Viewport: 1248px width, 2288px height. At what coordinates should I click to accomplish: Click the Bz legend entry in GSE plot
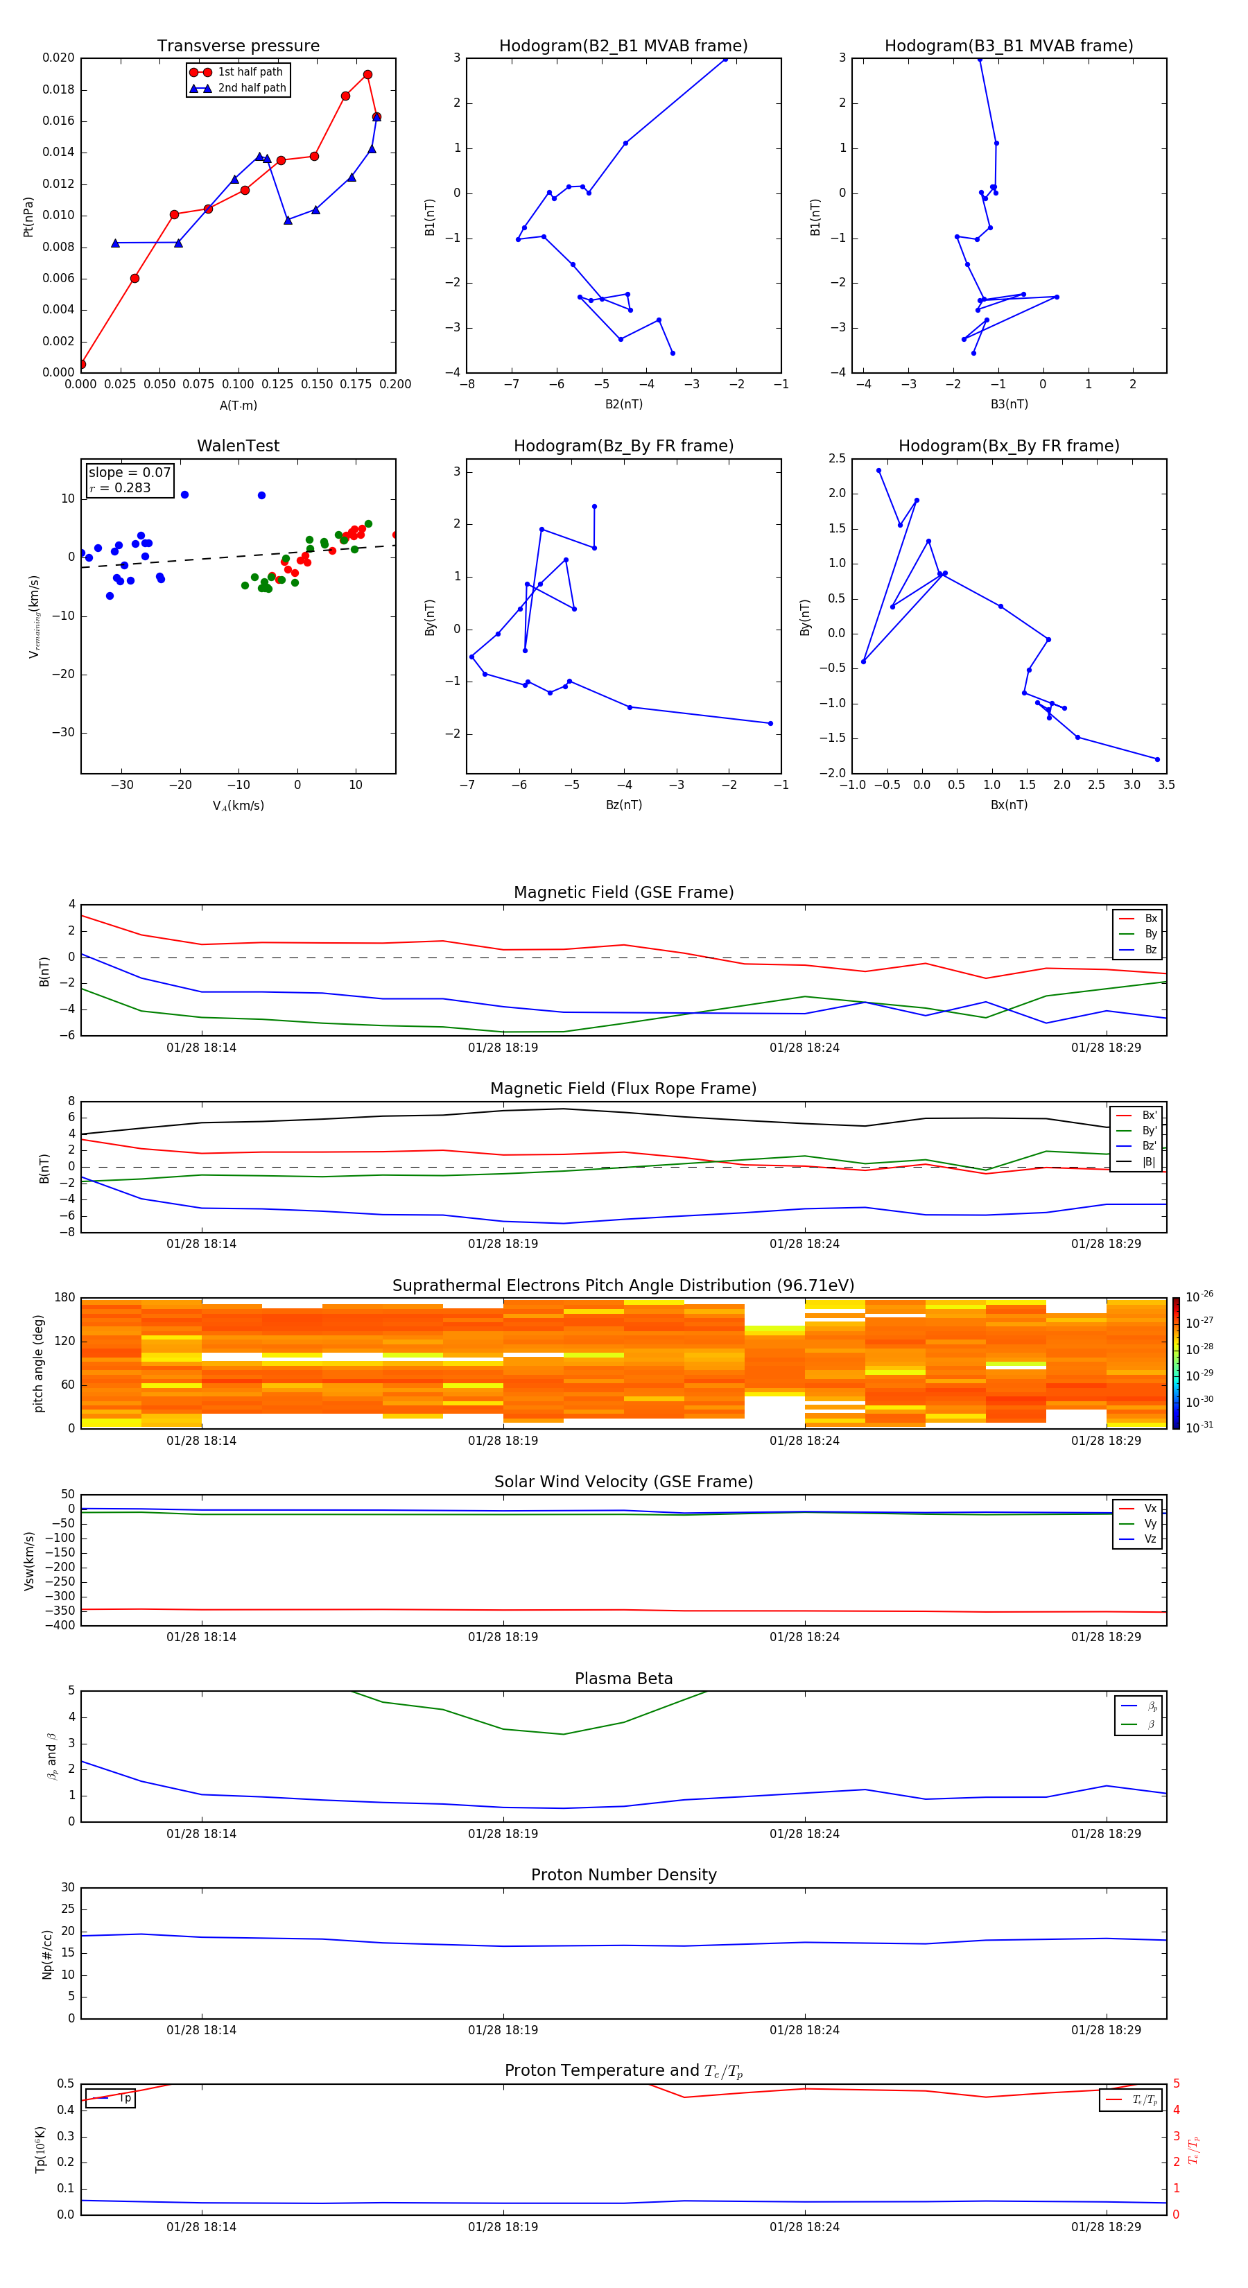click(1138, 949)
